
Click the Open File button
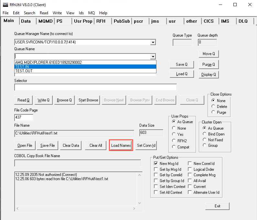pos(25,145)
